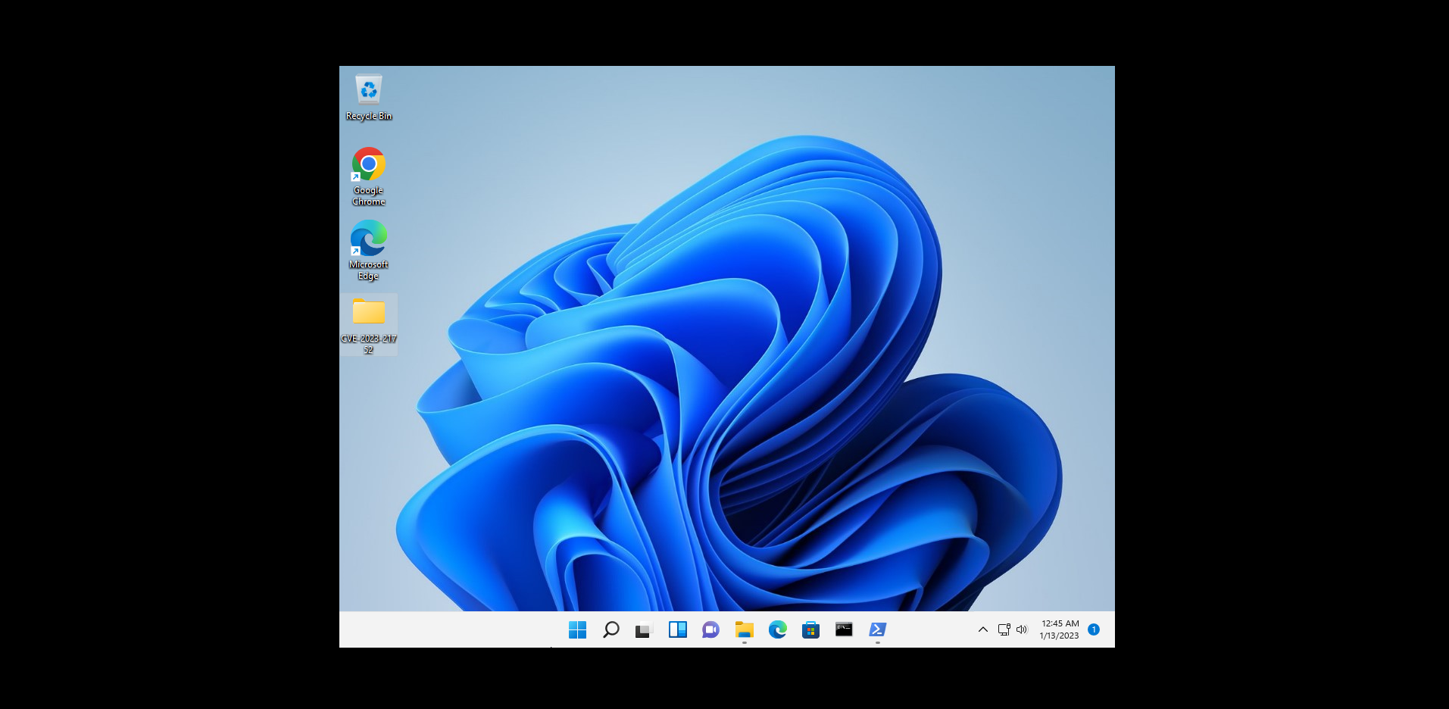Open Task View from taskbar
Screen dimensions: 1449x709
644,629
